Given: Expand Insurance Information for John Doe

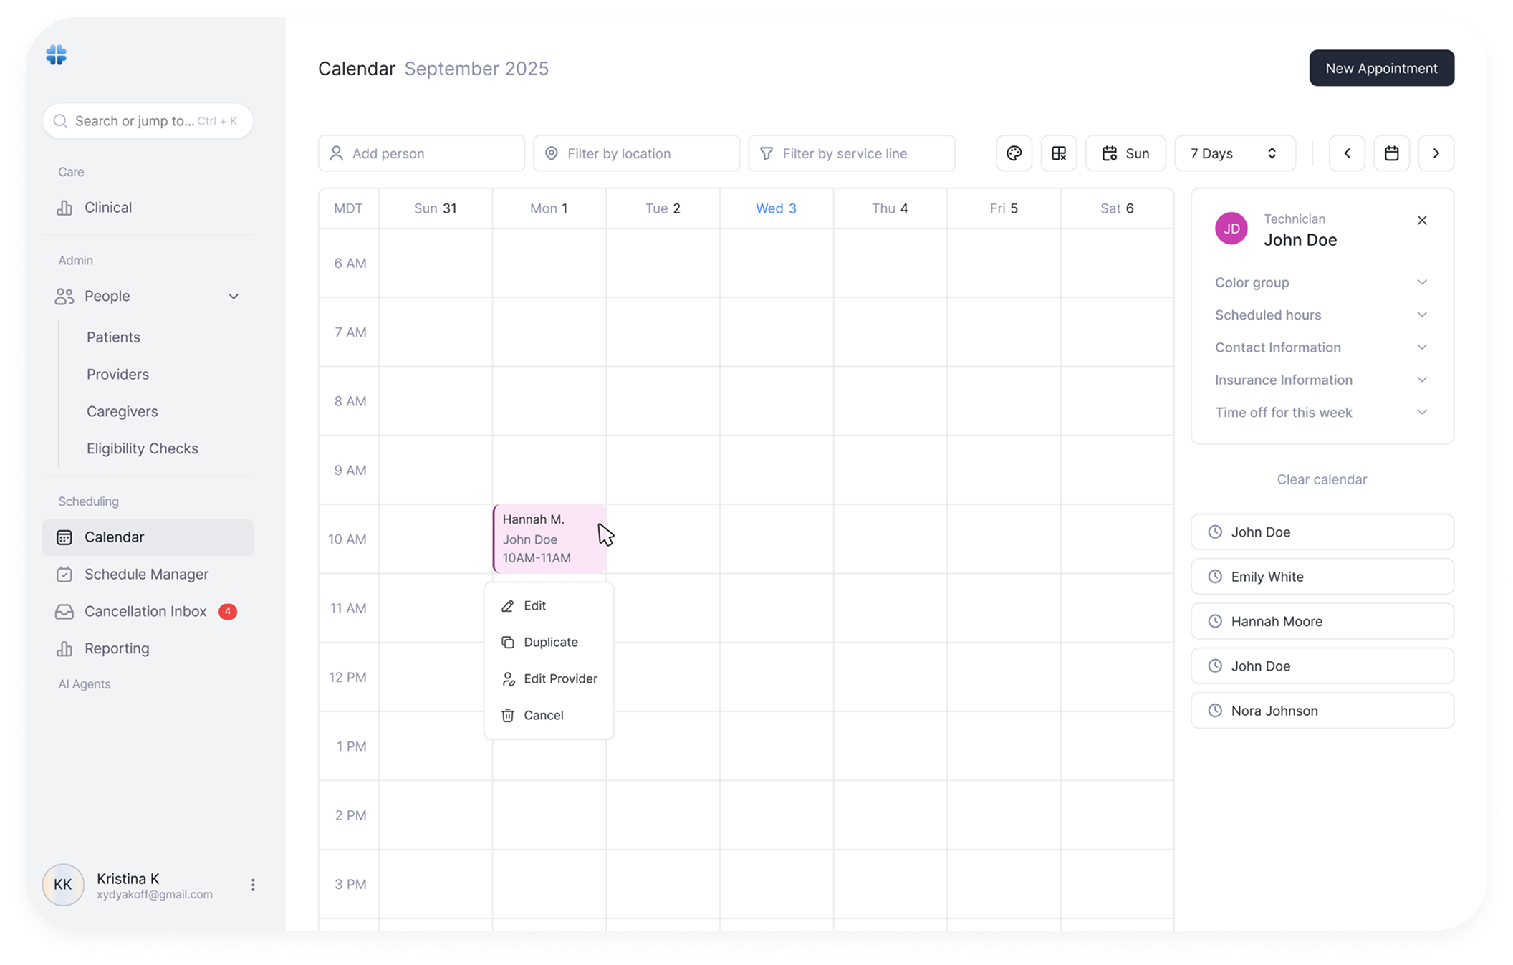Looking at the screenshot, I should [1322, 380].
